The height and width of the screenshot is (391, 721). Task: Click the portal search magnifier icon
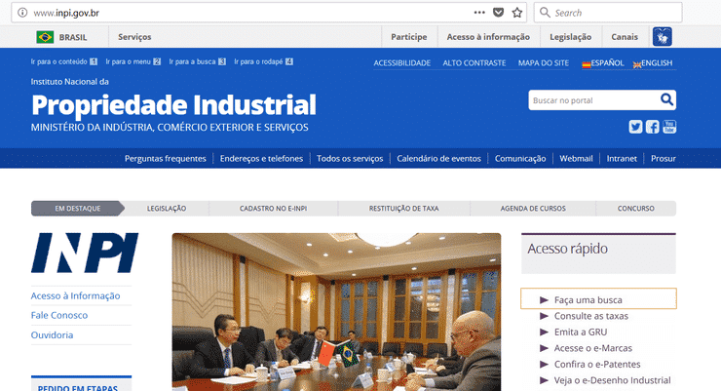[x=666, y=99]
